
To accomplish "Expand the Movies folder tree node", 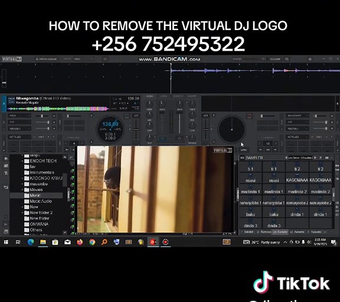I will (22, 190).
